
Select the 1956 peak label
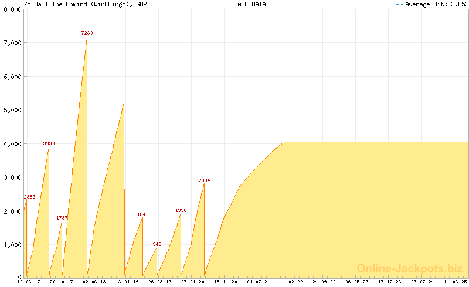[x=181, y=210]
